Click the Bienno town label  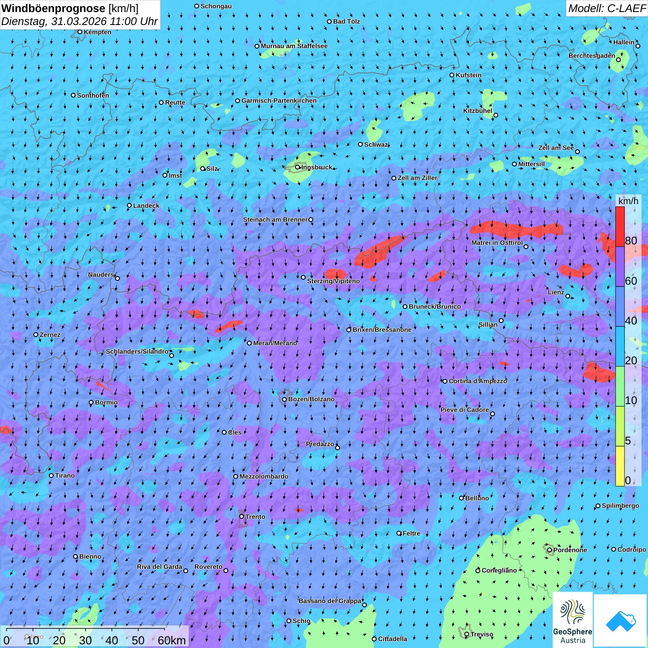[x=90, y=556]
